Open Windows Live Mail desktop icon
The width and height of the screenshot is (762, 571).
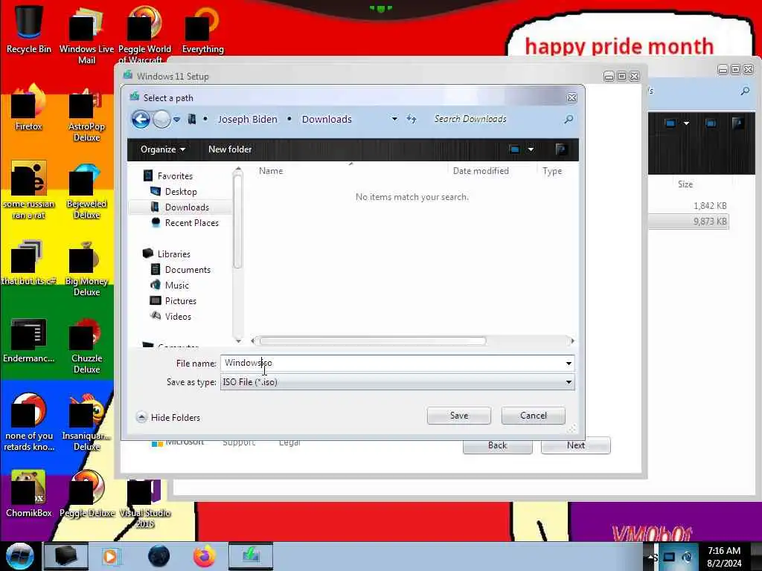click(86, 35)
